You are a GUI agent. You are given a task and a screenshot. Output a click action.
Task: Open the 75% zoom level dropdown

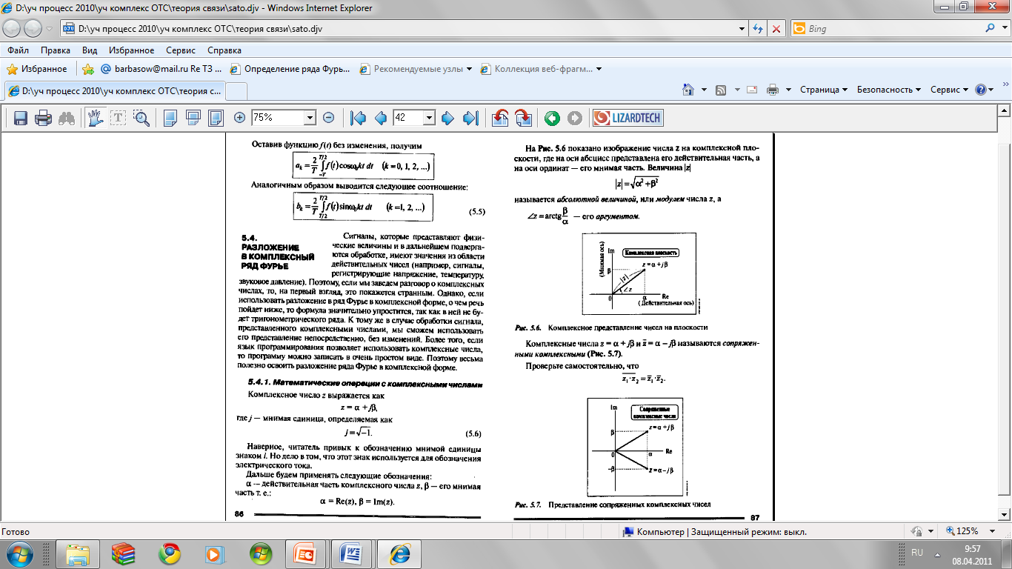click(310, 118)
